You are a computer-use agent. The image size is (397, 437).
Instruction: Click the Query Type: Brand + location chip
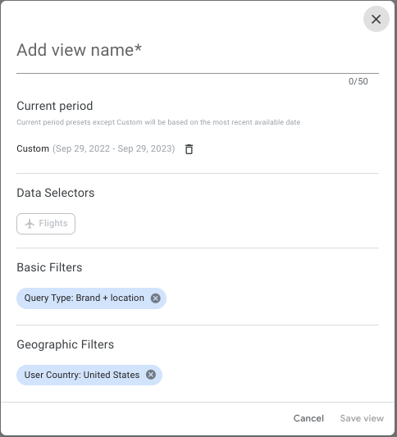pyautogui.click(x=91, y=298)
